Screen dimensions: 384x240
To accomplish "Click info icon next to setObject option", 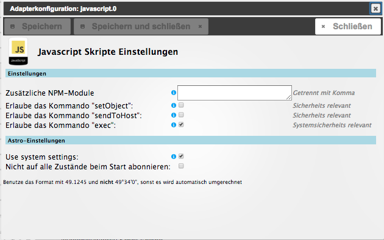I will tap(174, 105).
